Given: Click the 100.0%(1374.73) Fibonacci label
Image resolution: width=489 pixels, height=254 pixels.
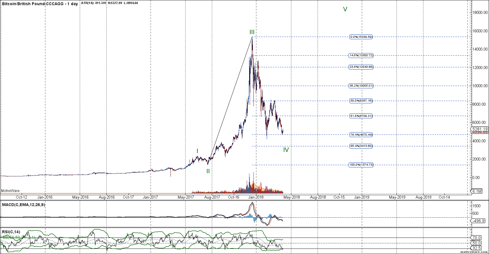Looking at the screenshot, I should 361,165.
